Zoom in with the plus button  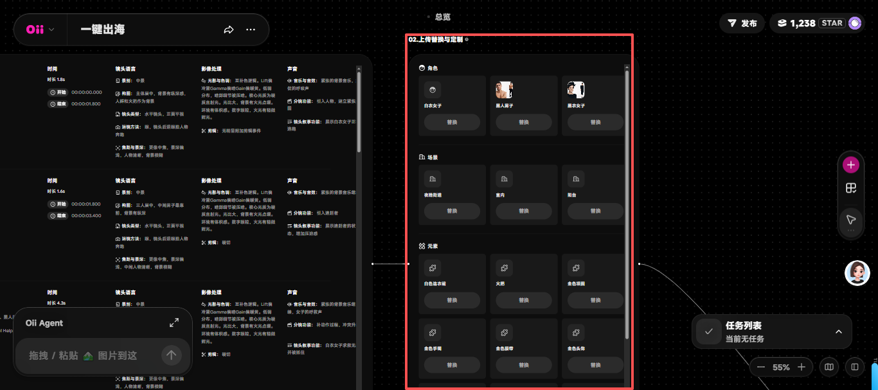point(802,367)
